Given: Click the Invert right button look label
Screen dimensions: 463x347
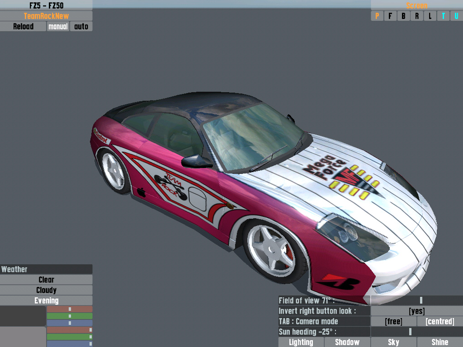Looking at the screenshot, I should (324, 311).
